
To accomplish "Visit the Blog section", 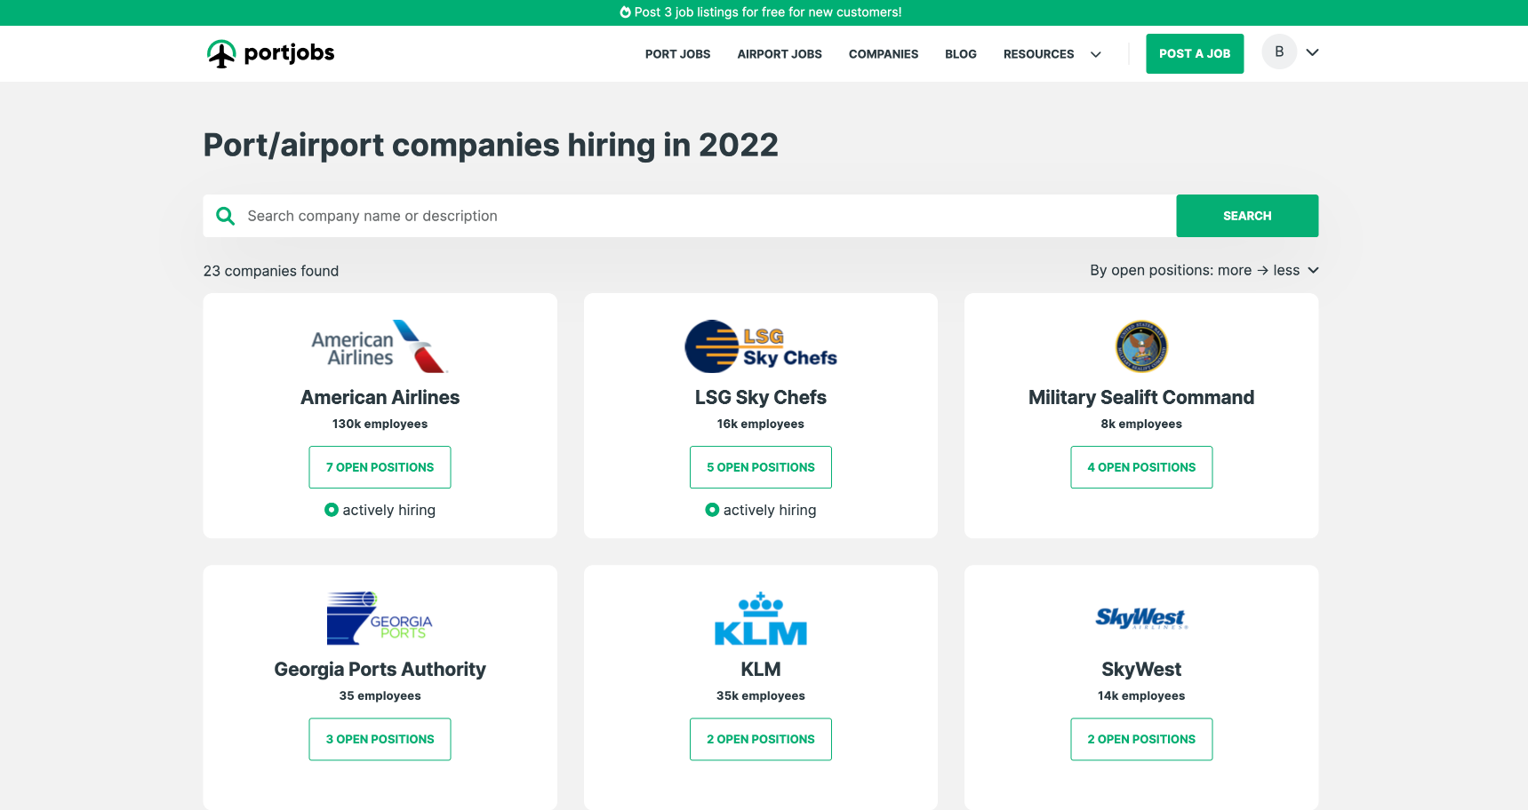I will coord(961,54).
